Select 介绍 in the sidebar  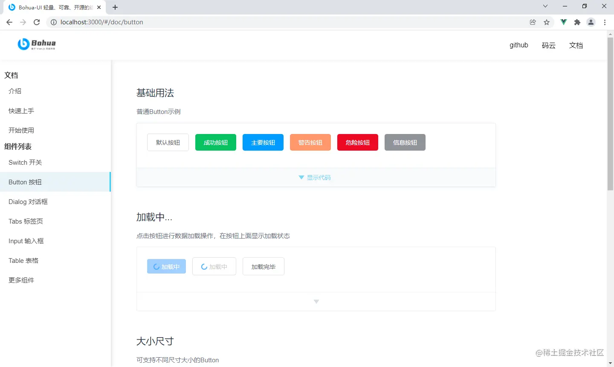click(x=55, y=91)
